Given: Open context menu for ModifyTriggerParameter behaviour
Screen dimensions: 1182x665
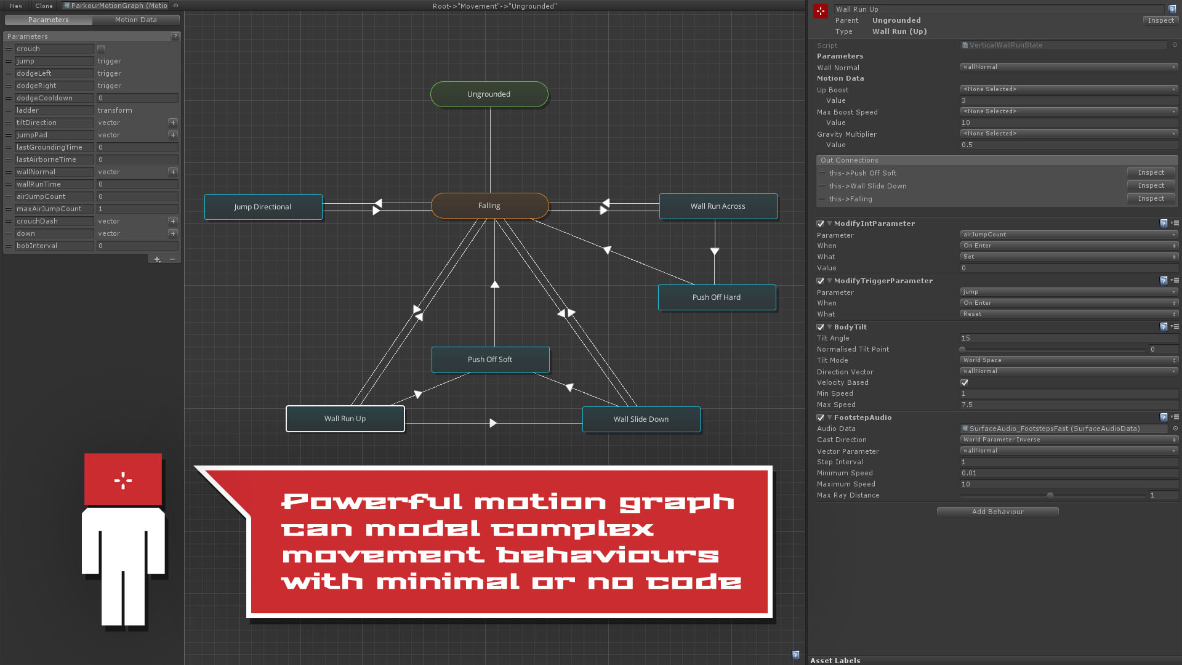Looking at the screenshot, I should click(x=1175, y=281).
